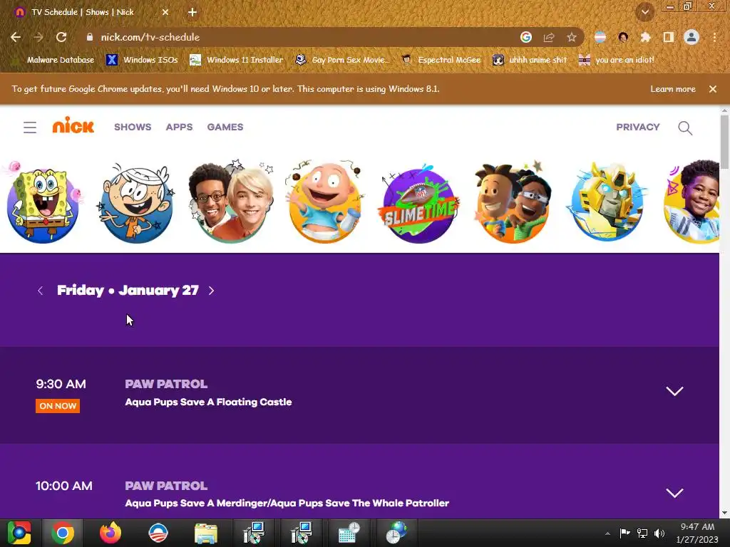Open the SpongeBob SquarePants show bubble
The width and height of the screenshot is (730, 547).
43,203
